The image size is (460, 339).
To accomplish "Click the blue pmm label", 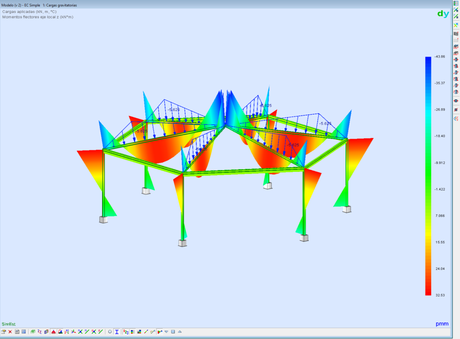I will (x=442, y=324).
